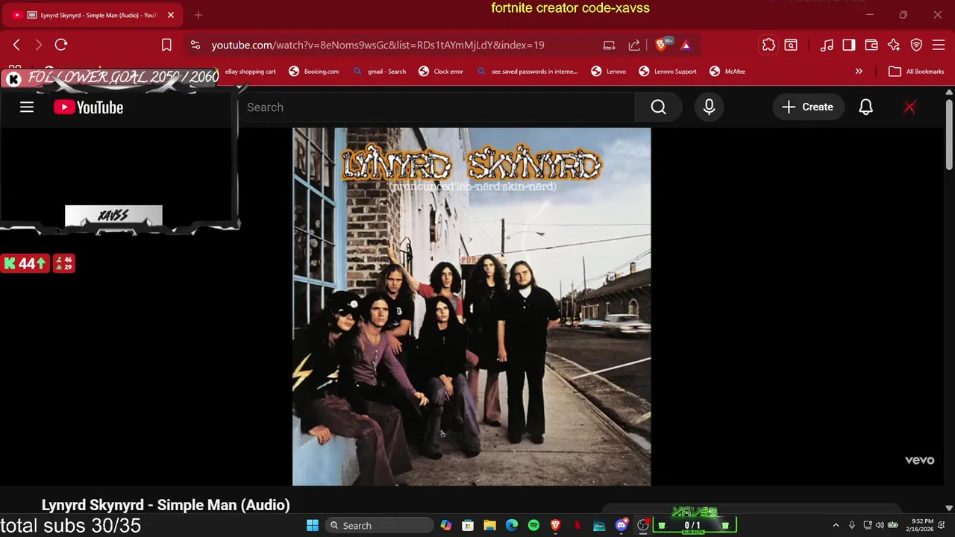Open volume control in system tray
The height and width of the screenshot is (537, 955).
pyautogui.click(x=880, y=525)
